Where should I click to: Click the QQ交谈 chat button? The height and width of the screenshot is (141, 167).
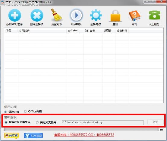(12, 136)
